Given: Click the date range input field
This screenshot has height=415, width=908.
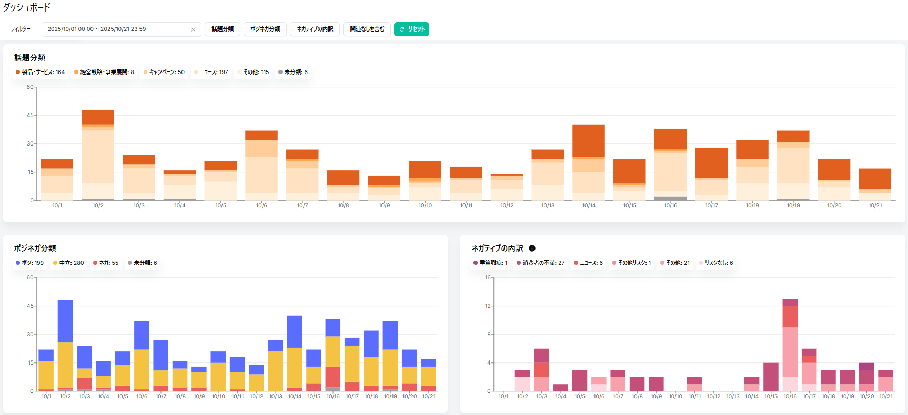Looking at the screenshot, I should click(116, 29).
